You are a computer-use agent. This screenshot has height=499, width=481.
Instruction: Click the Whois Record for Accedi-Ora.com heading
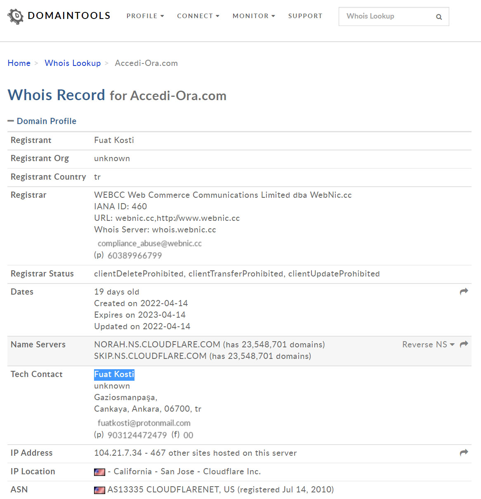(117, 95)
